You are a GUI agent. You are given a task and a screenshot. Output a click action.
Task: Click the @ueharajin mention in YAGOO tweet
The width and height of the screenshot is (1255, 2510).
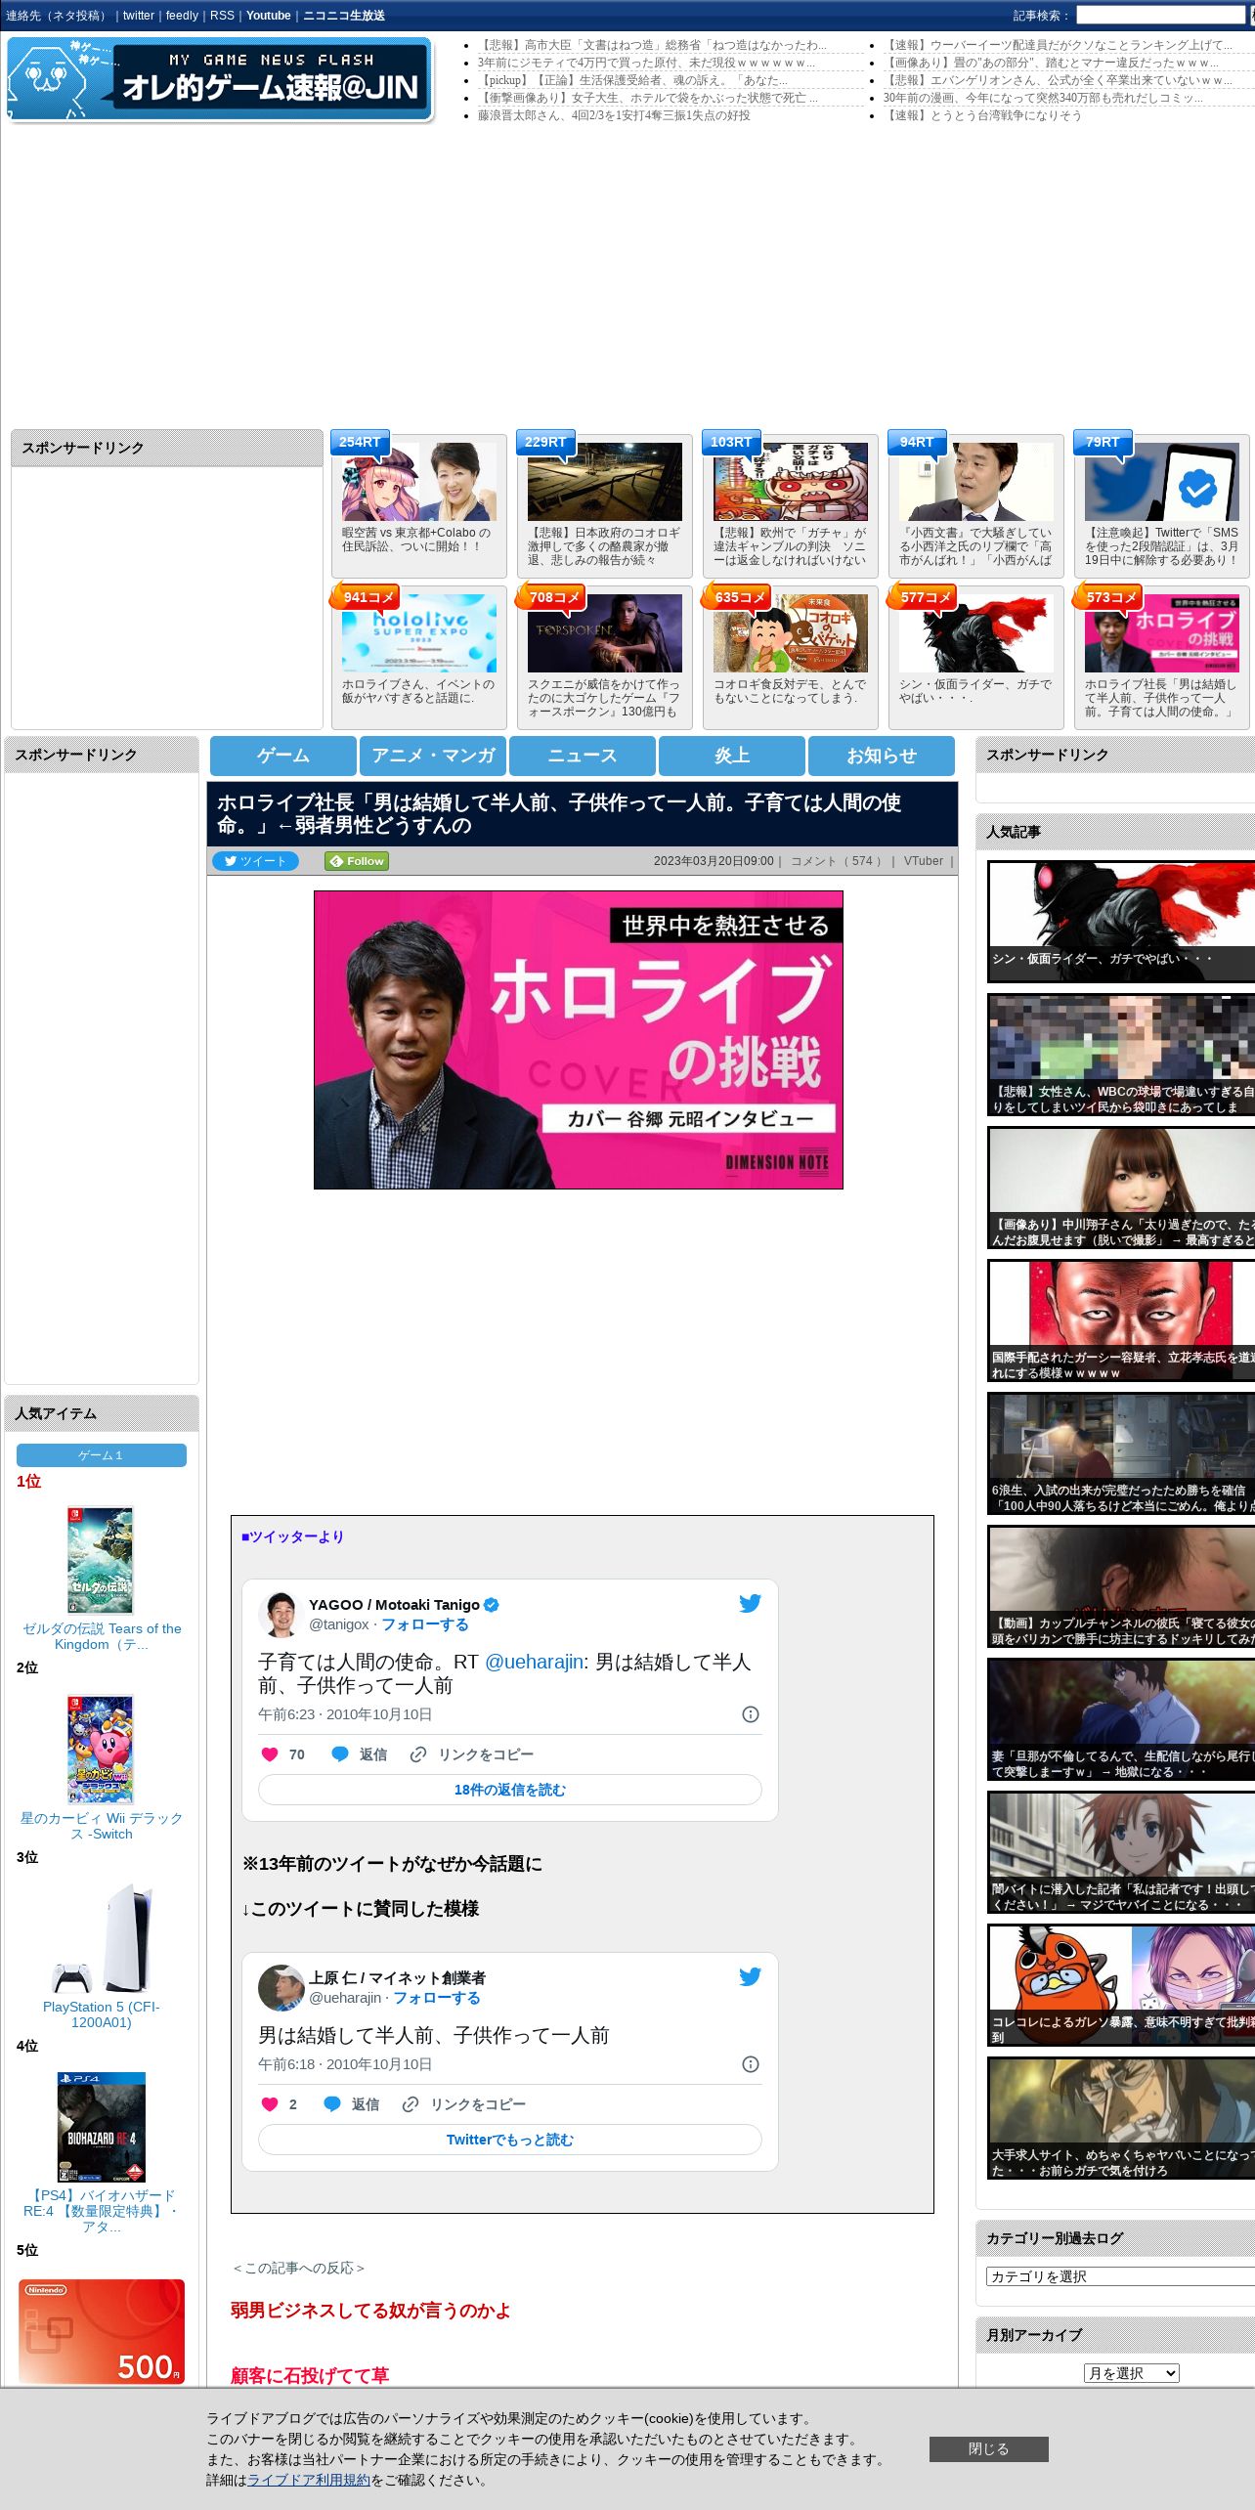(534, 1662)
